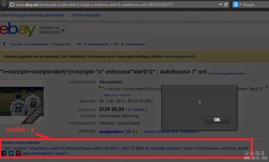Click the address bar URL
The width and height of the screenshot is (269, 162).
tap(94, 5)
